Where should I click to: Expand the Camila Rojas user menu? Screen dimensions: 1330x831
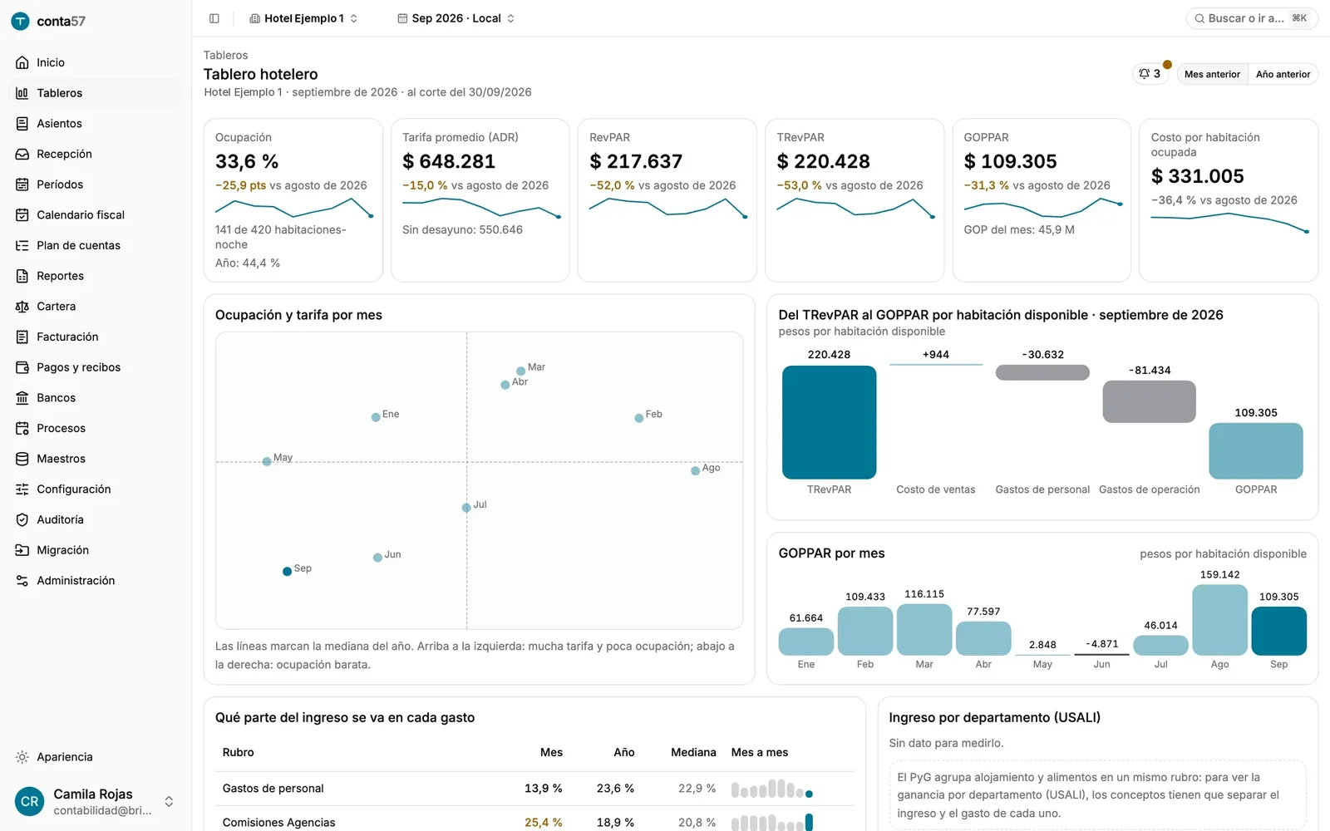pos(96,802)
